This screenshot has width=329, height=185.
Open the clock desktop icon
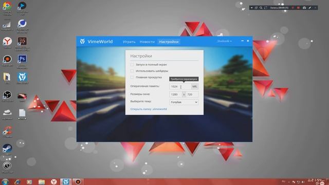7,166
